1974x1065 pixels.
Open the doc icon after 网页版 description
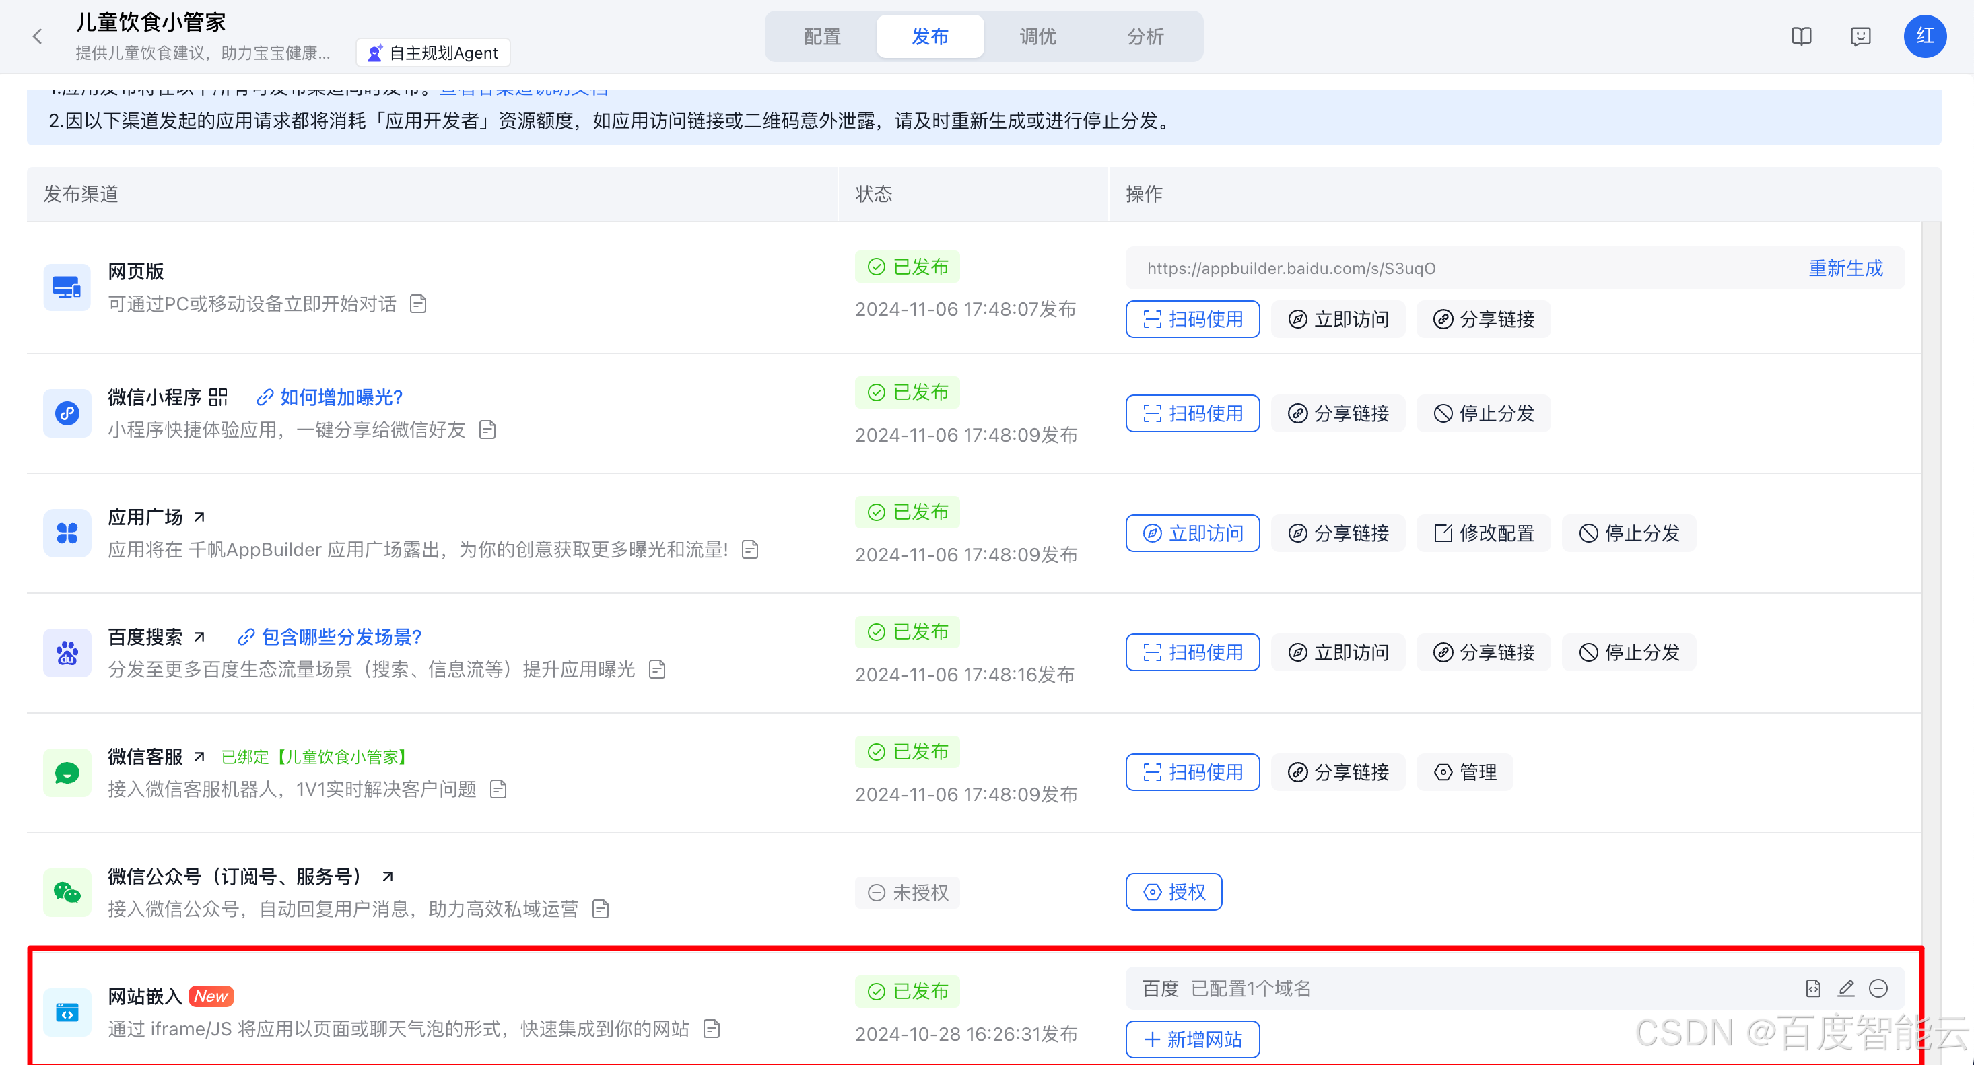point(417,304)
